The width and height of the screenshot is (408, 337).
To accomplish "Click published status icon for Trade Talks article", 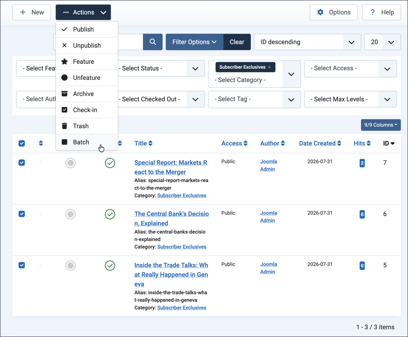I will click(110, 265).
